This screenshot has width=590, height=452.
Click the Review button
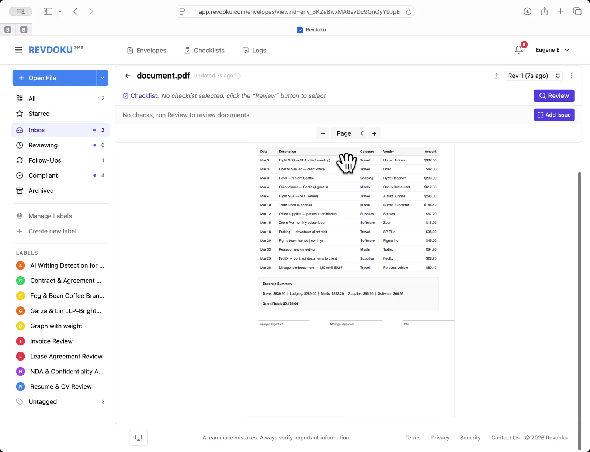(x=553, y=95)
